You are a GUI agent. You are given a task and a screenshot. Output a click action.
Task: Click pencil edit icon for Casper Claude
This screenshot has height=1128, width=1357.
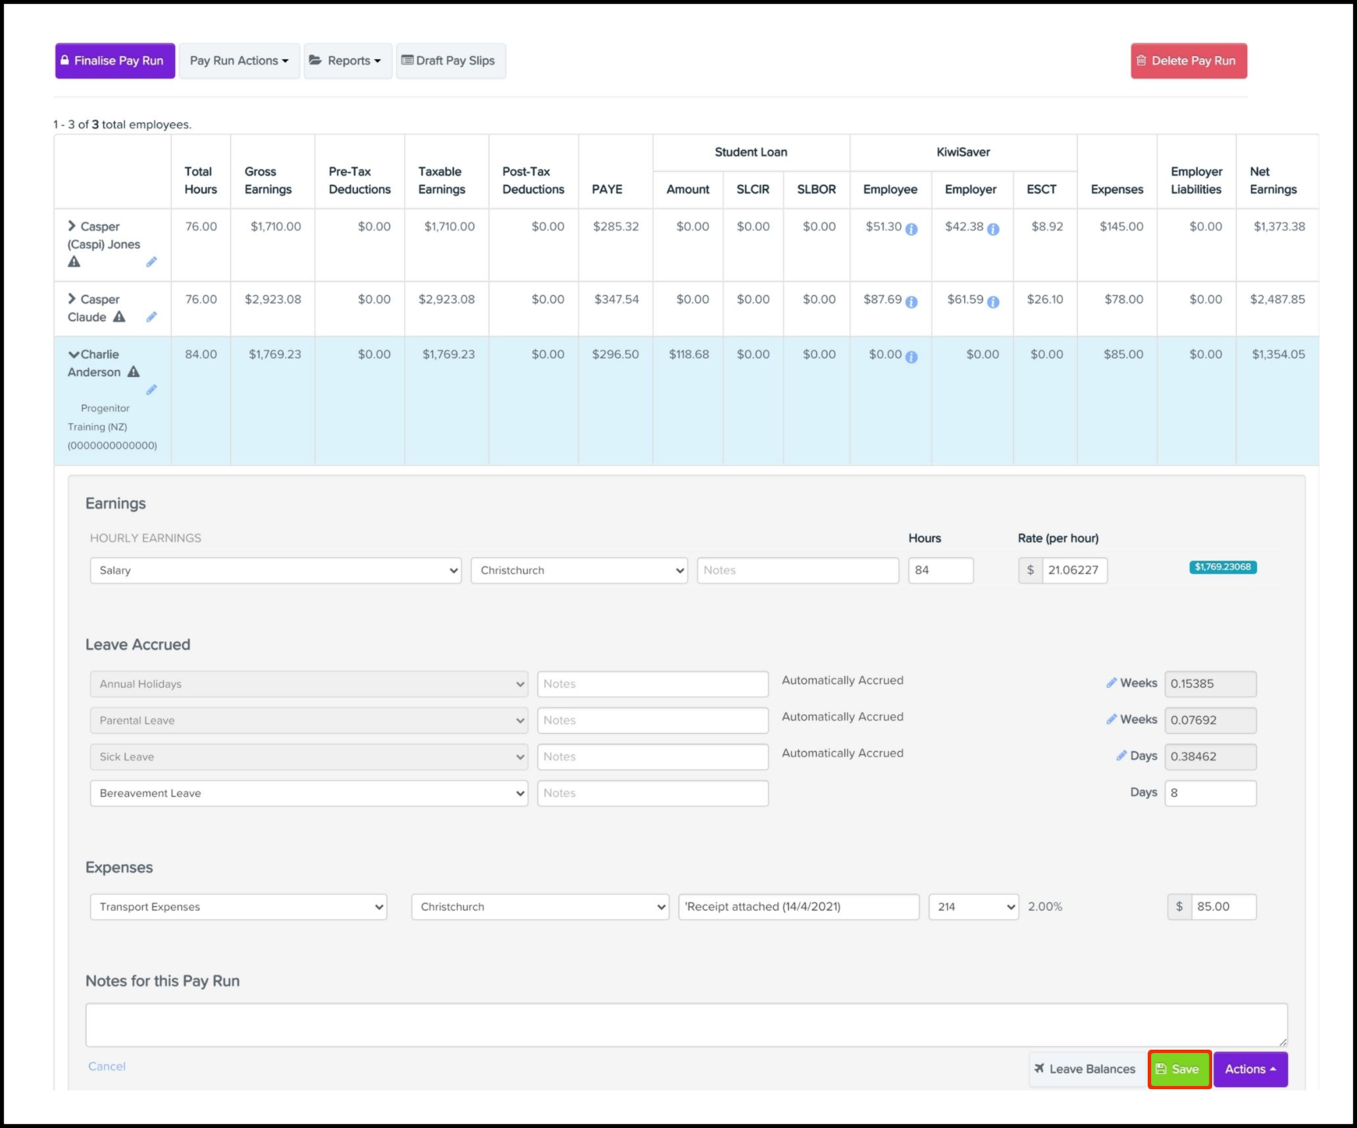pos(151,317)
